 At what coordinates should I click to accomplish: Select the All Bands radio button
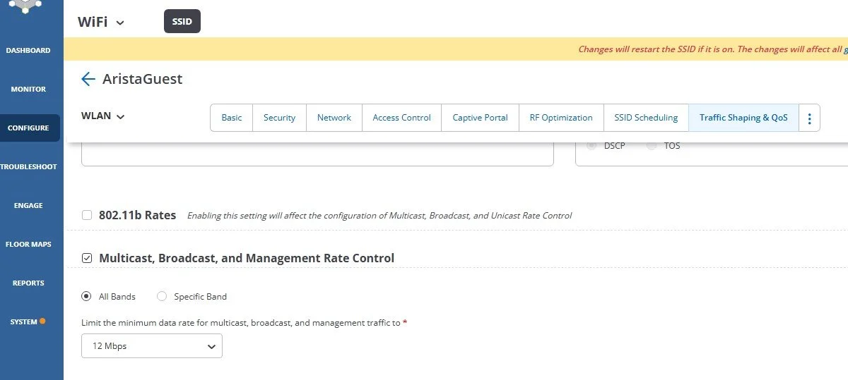87,296
